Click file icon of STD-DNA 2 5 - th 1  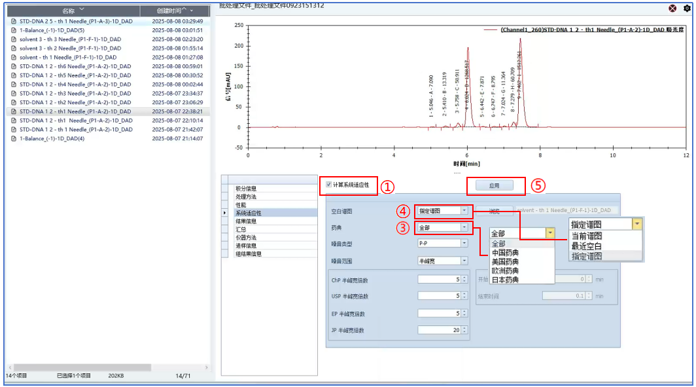point(14,21)
